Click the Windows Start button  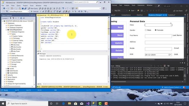(3, 103)
